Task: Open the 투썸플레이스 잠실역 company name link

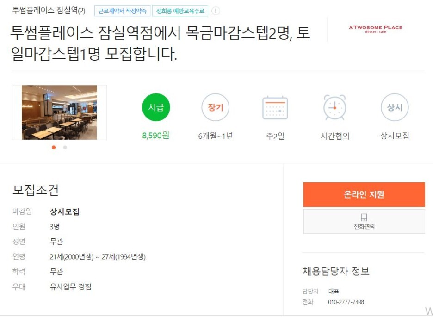Action: coord(45,11)
